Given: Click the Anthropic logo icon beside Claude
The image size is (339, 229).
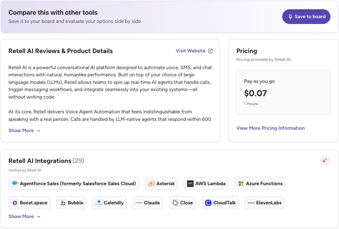Looking at the screenshot, I should pyautogui.click(x=139, y=203).
